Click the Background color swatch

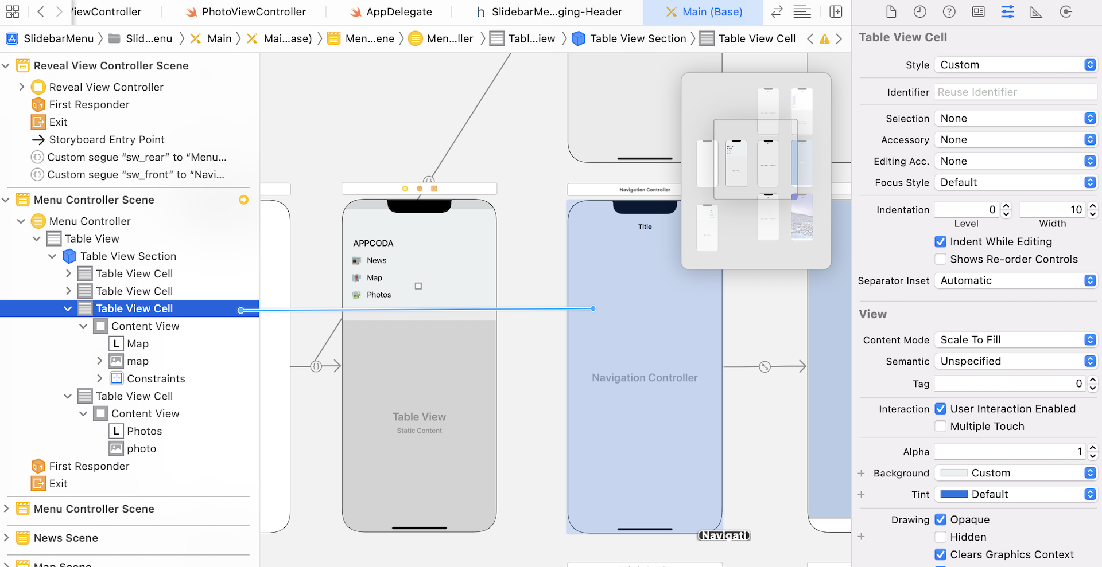[x=953, y=473]
